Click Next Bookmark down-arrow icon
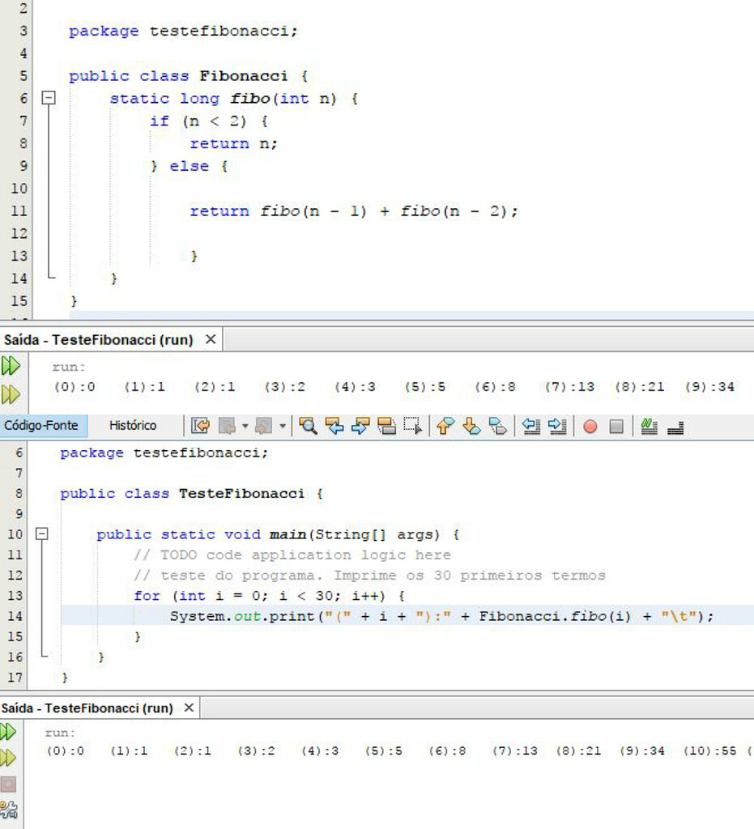This screenshot has height=829, width=754. [471, 426]
